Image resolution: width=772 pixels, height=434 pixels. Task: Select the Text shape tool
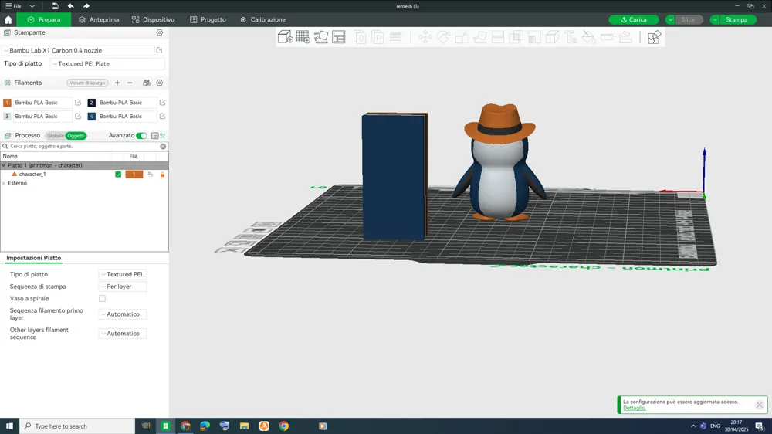click(571, 37)
